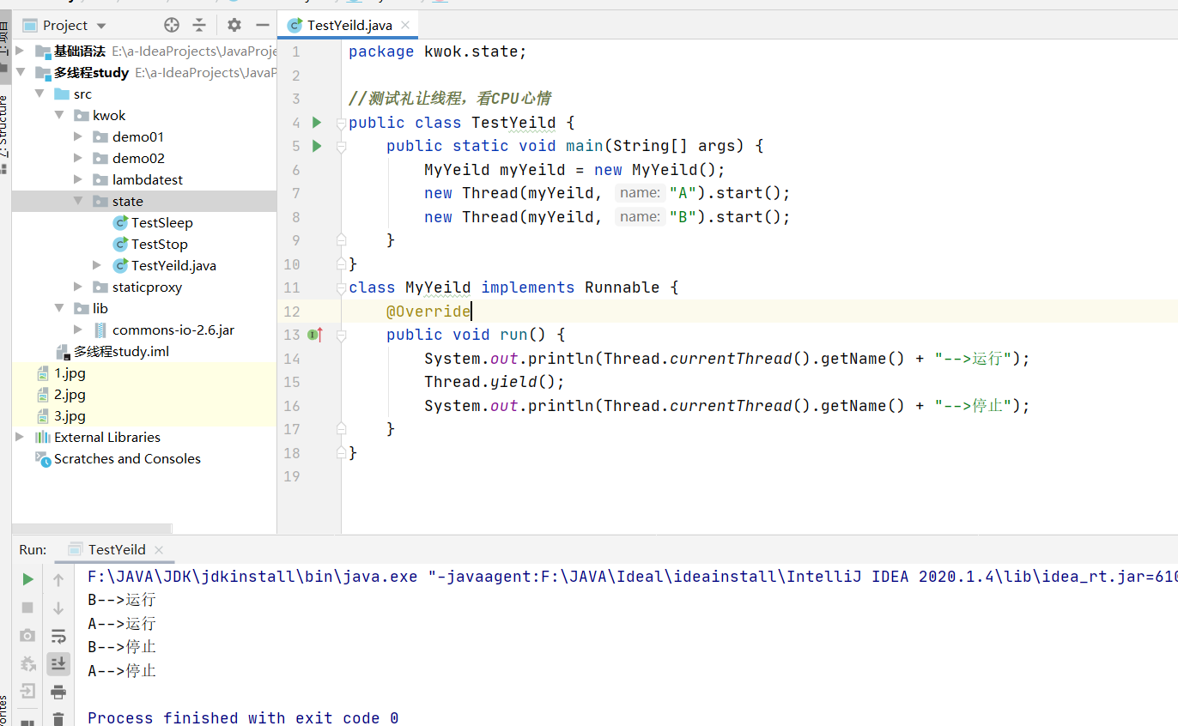The width and height of the screenshot is (1178, 726).
Task: Hide the Project tool window
Action: (x=263, y=25)
